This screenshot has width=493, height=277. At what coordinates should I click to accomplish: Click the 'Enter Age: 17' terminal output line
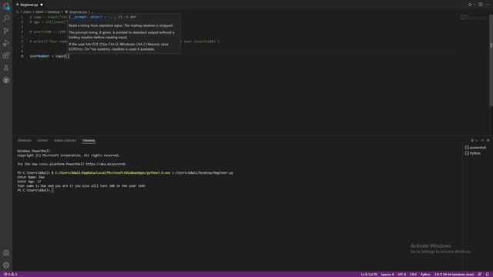coord(29,182)
